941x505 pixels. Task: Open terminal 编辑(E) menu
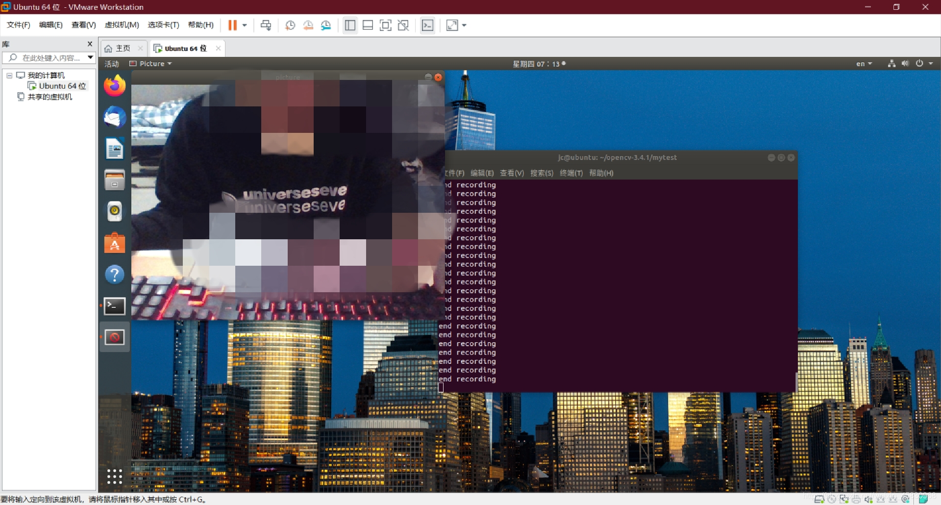click(482, 173)
